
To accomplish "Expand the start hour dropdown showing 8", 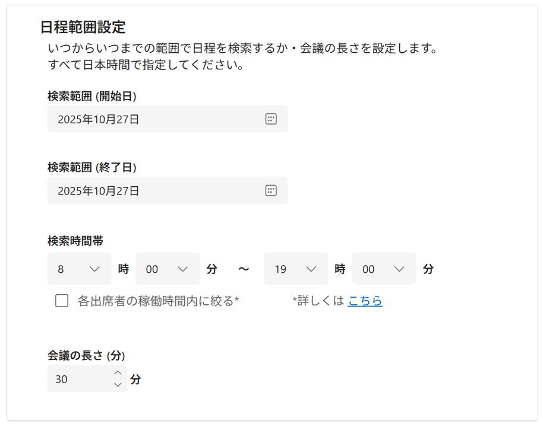I will [79, 269].
